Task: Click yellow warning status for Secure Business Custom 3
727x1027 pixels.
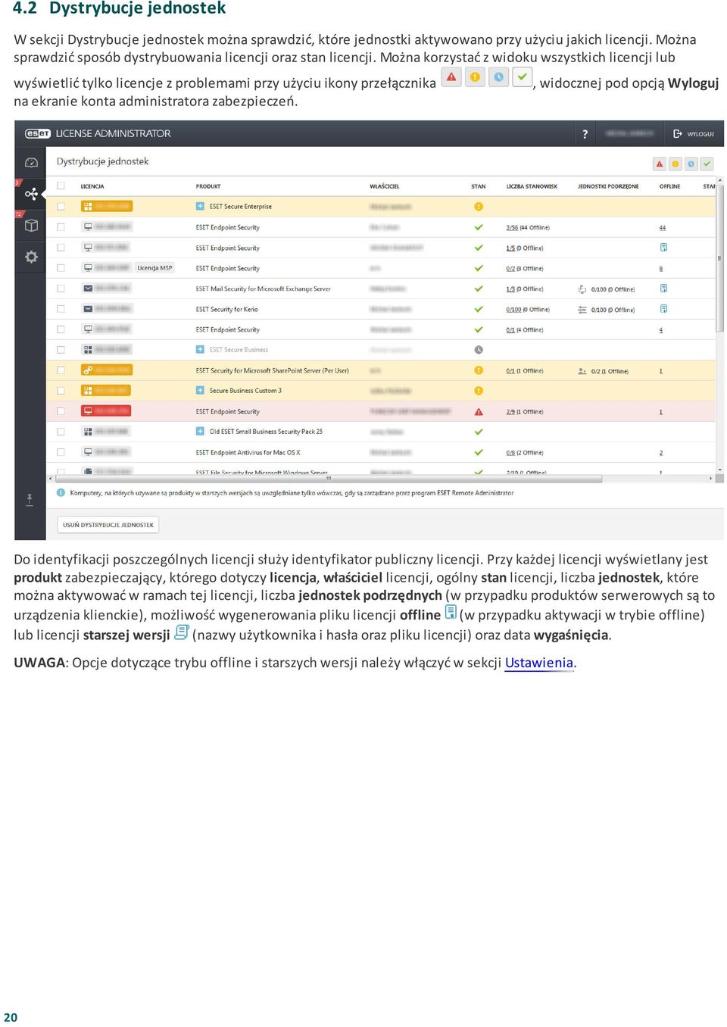Action: pos(479,391)
